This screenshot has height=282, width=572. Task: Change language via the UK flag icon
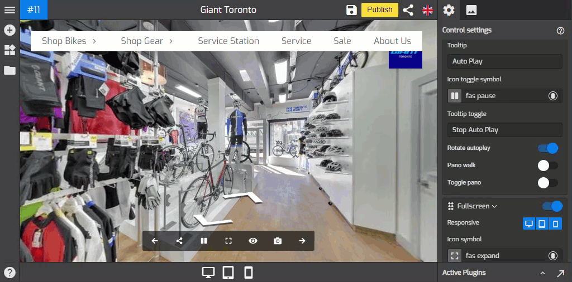click(427, 10)
